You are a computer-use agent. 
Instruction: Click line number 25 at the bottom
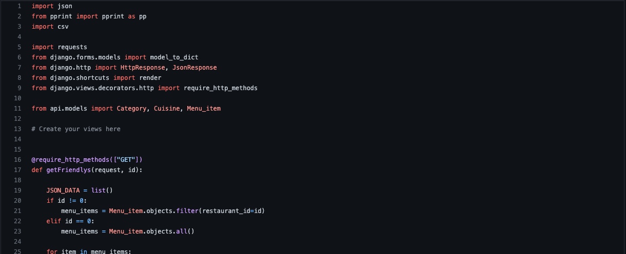tap(17, 251)
